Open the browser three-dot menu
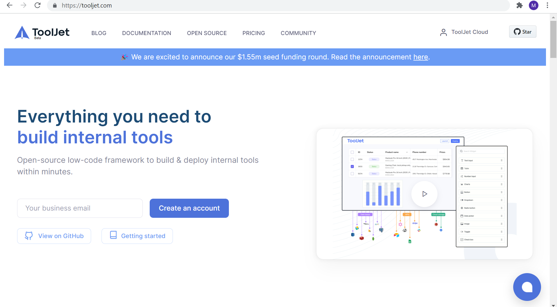 tap(547, 5)
